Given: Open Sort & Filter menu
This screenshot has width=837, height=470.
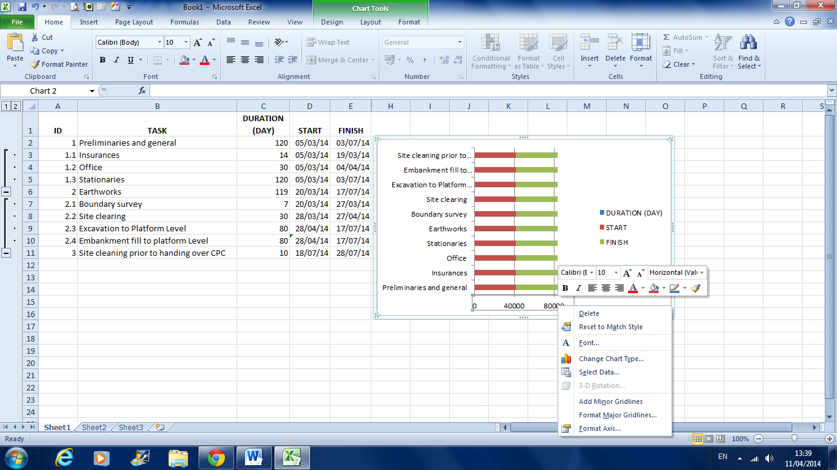Looking at the screenshot, I should click(x=723, y=51).
